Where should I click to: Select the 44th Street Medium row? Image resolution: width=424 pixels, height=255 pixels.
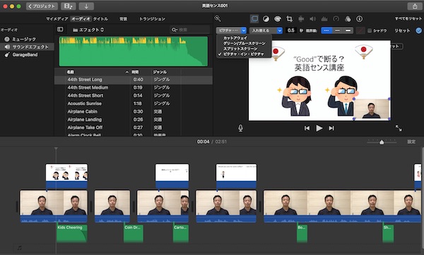(134, 88)
